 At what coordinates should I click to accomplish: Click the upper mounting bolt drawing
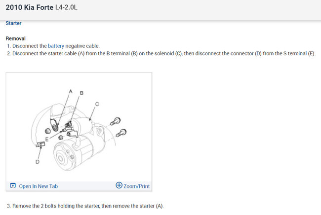click(x=116, y=121)
